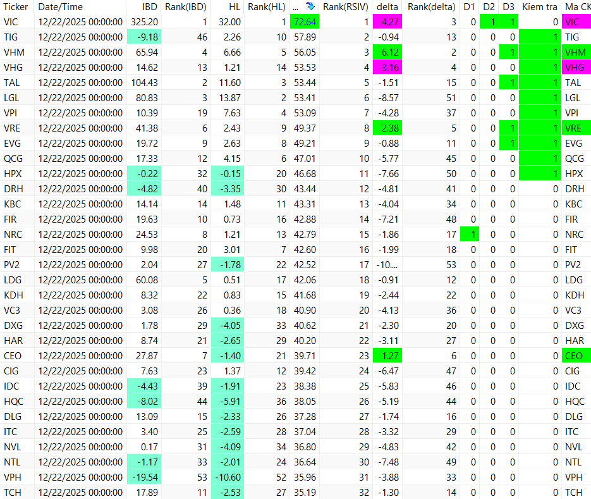Click the IBD value 104.43
591x499 pixels.
(x=144, y=83)
